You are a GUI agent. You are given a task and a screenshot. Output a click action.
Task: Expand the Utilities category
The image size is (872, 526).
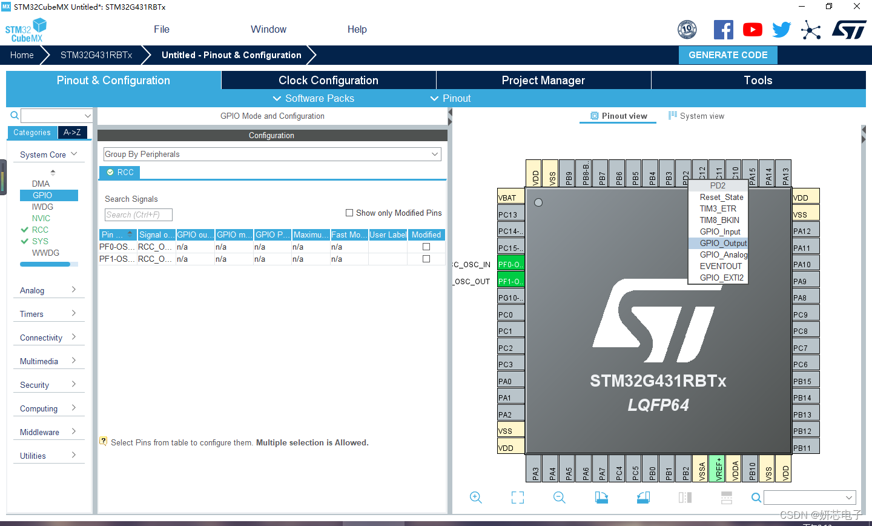click(48, 456)
